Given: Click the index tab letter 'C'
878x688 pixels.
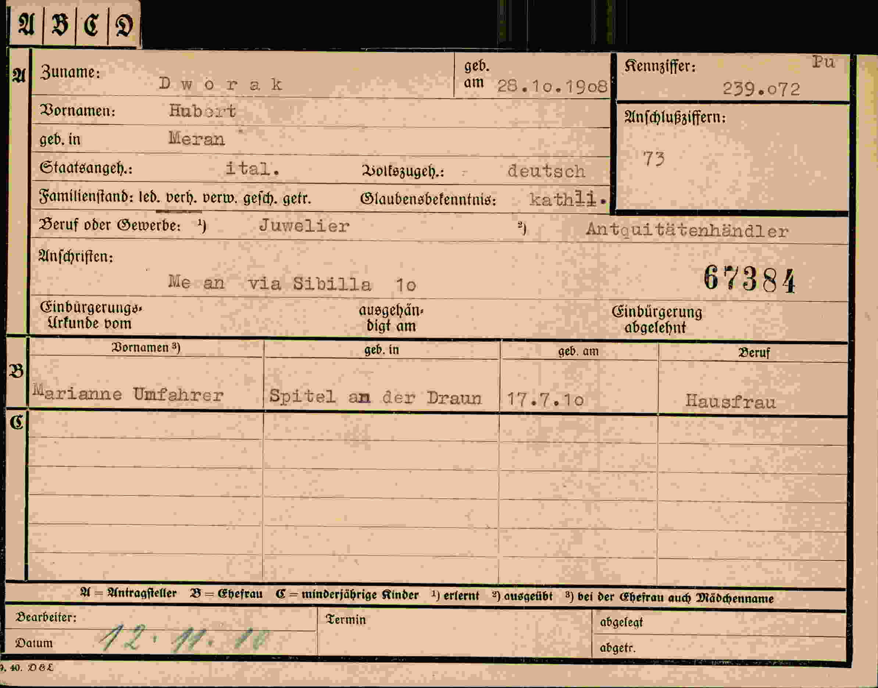Looking at the screenshot, I should (92, 24).
